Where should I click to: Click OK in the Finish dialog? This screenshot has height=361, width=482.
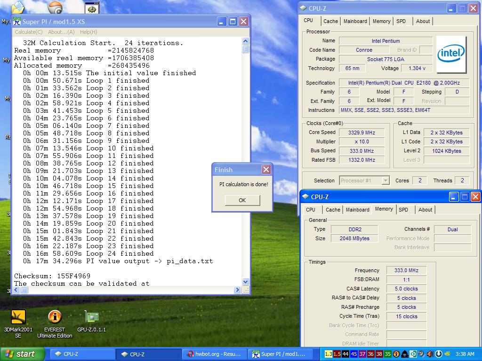point(242,200)
